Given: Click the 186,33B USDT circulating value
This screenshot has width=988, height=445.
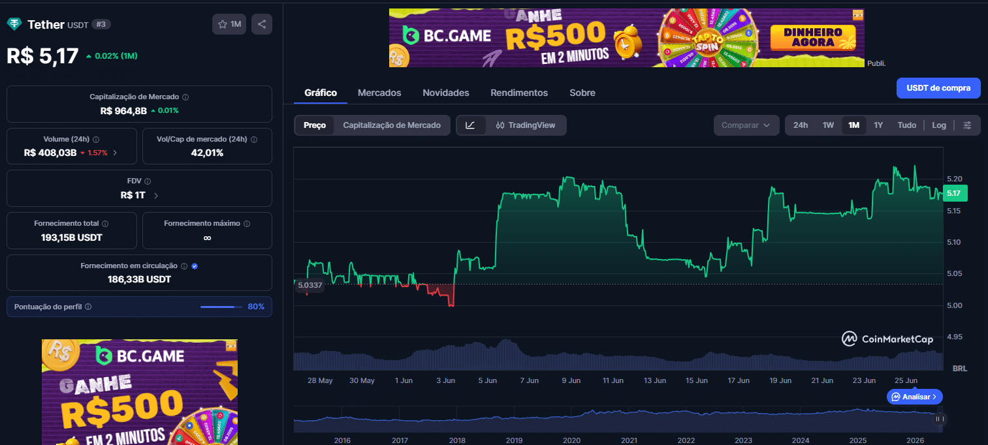Looking at the screenshot, I should pyautogui.click(x=139, y=279).
